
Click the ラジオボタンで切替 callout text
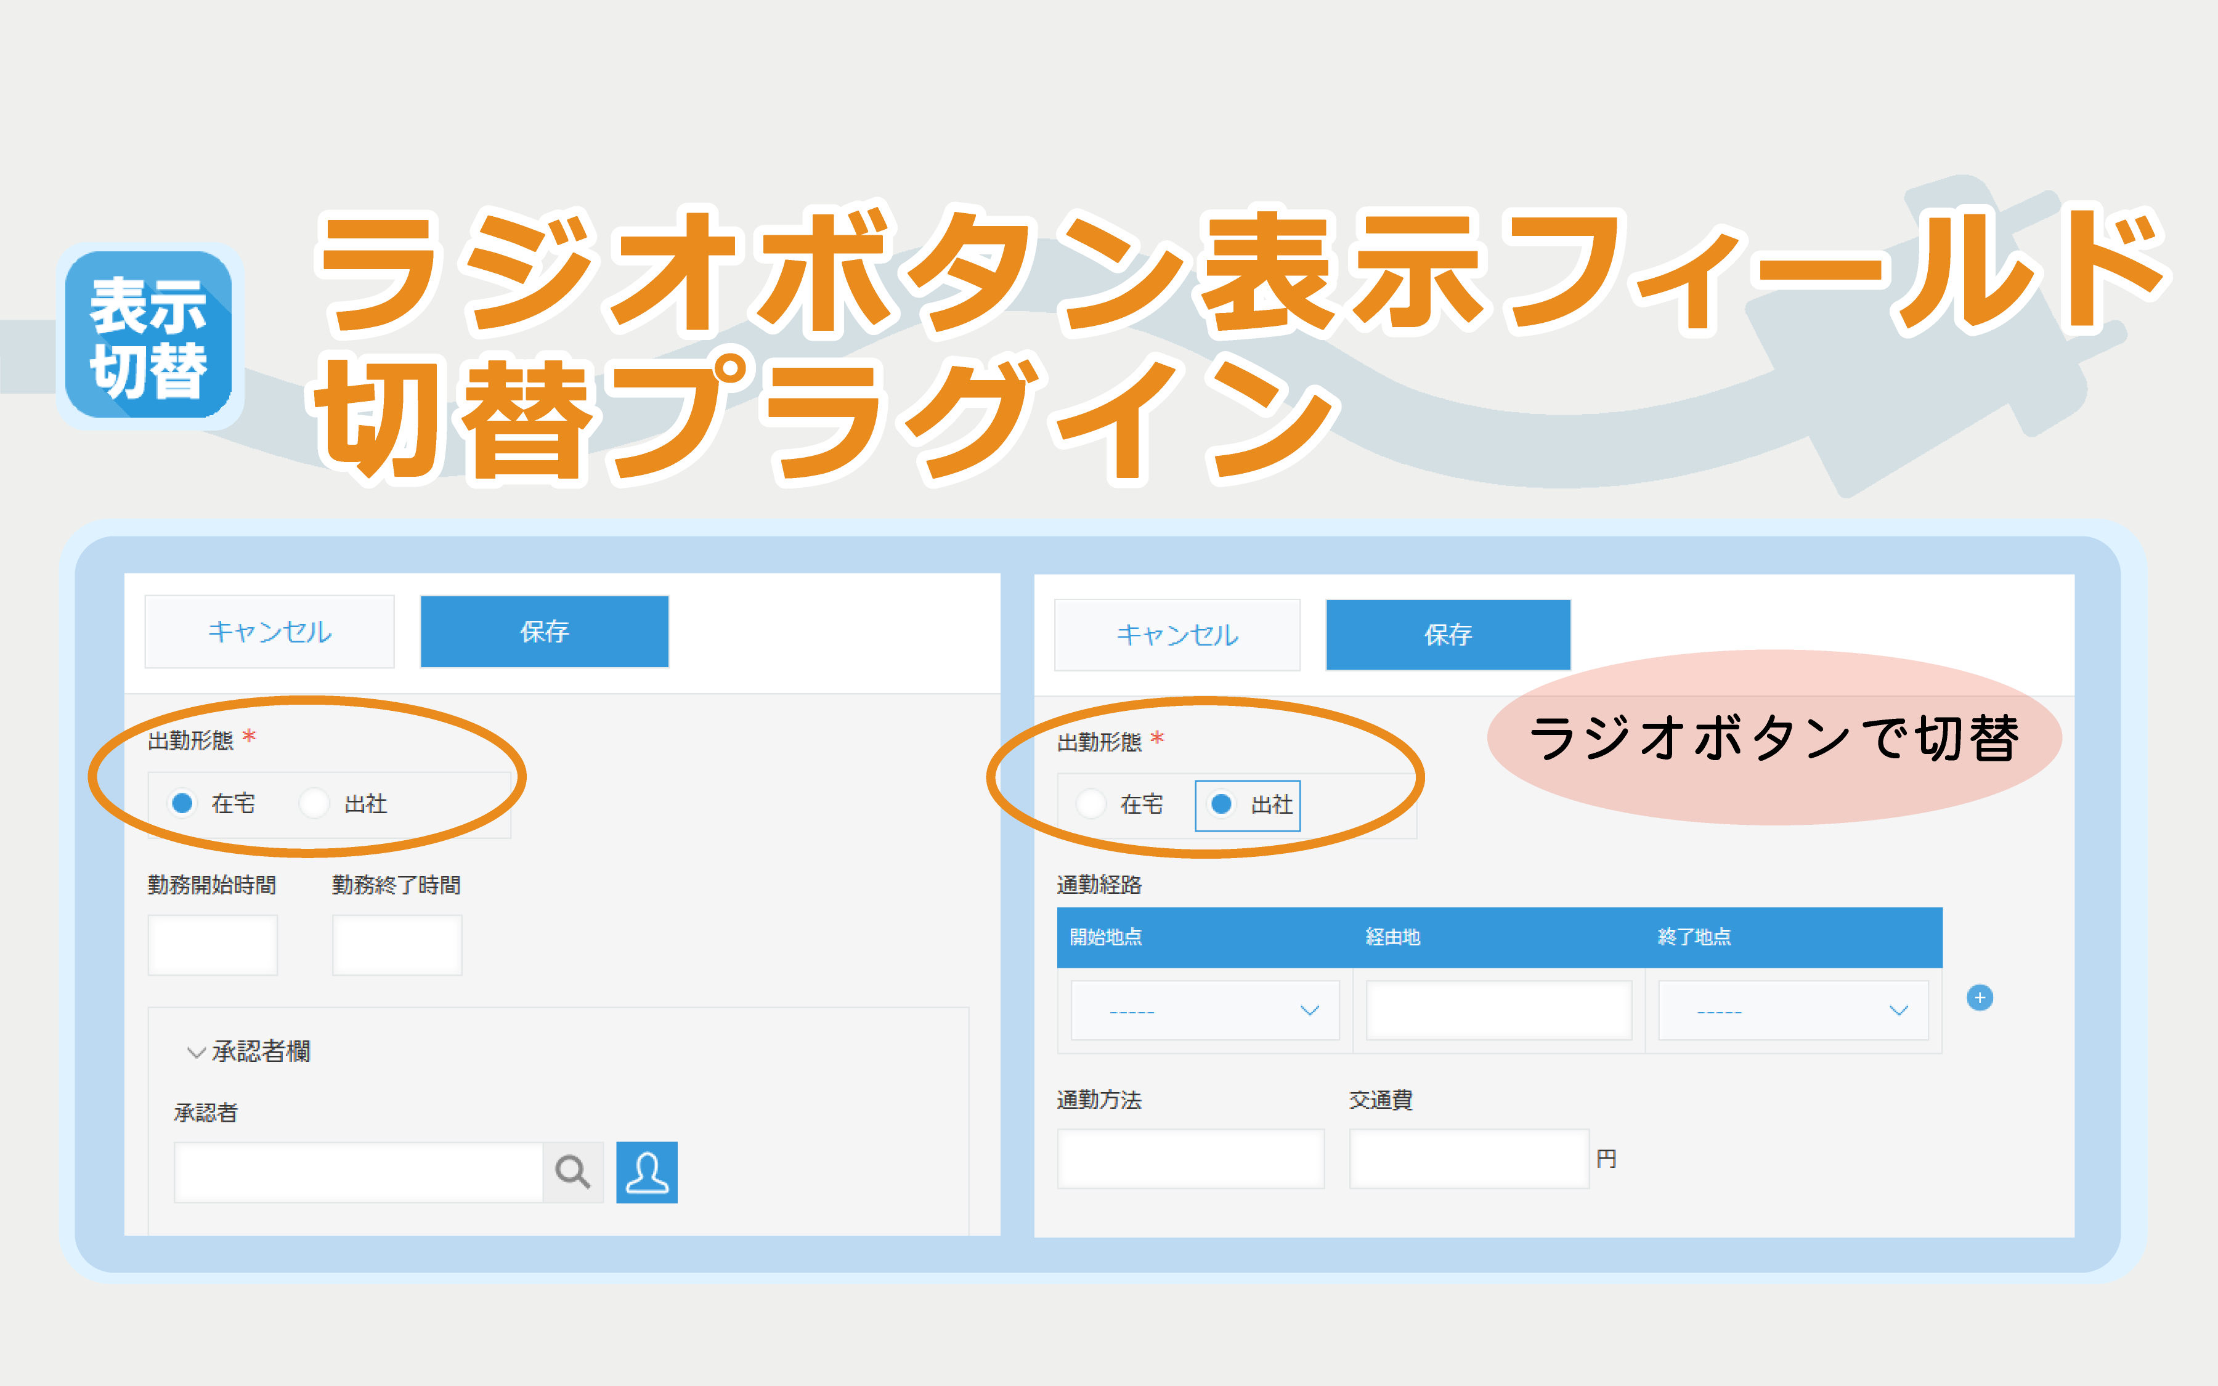tap(1774, 738)
